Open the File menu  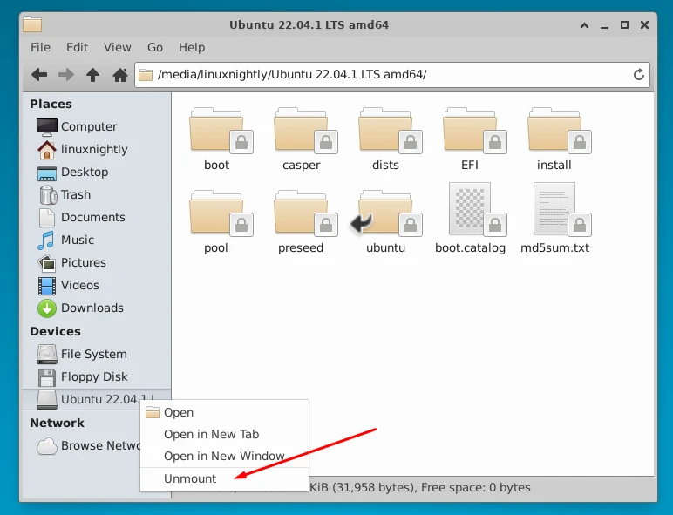pos(40,47)
